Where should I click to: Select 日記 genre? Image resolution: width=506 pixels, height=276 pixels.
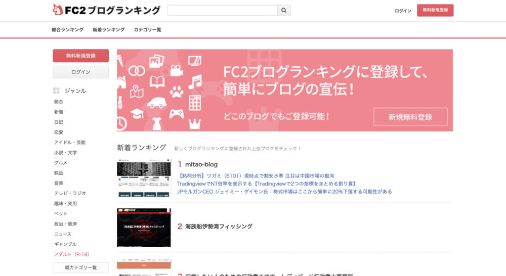[59, 122]
